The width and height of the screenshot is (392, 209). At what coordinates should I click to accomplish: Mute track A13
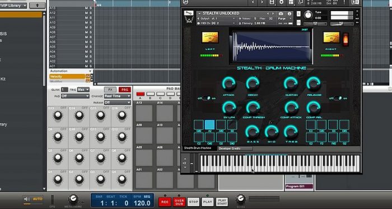click(x=86, y=8)
